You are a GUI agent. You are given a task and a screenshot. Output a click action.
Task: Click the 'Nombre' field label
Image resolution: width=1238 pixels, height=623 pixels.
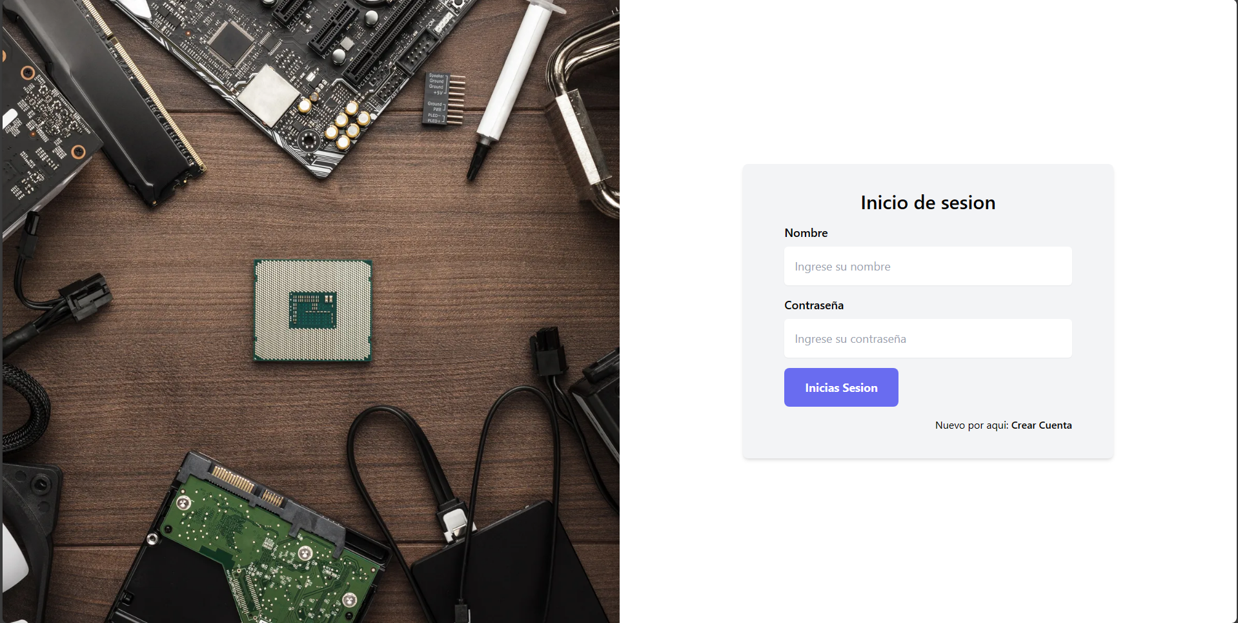[806, 233]
